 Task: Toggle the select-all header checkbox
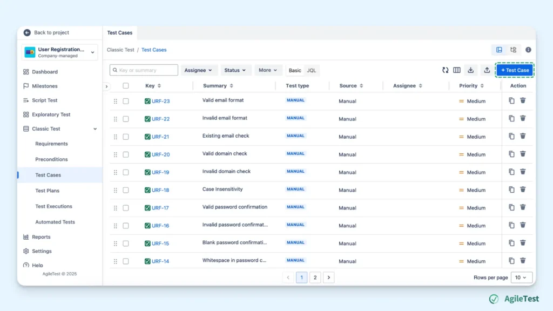tap(125, 86)
